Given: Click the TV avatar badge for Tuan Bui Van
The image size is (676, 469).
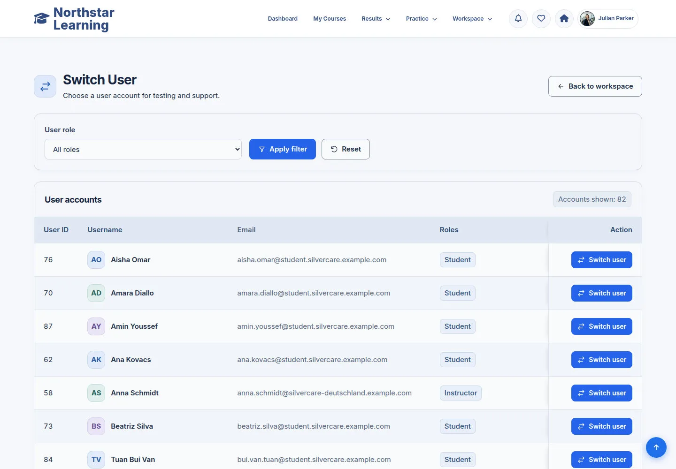Looking at the screenshot, I should 96,460.
